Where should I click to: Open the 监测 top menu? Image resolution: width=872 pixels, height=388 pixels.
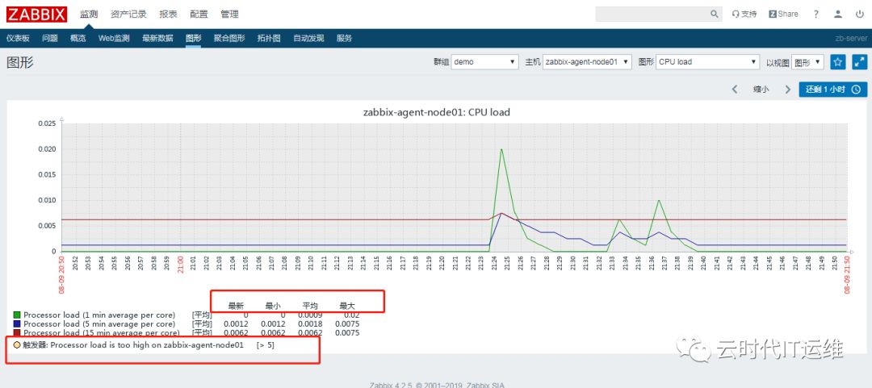pos(89,15)
